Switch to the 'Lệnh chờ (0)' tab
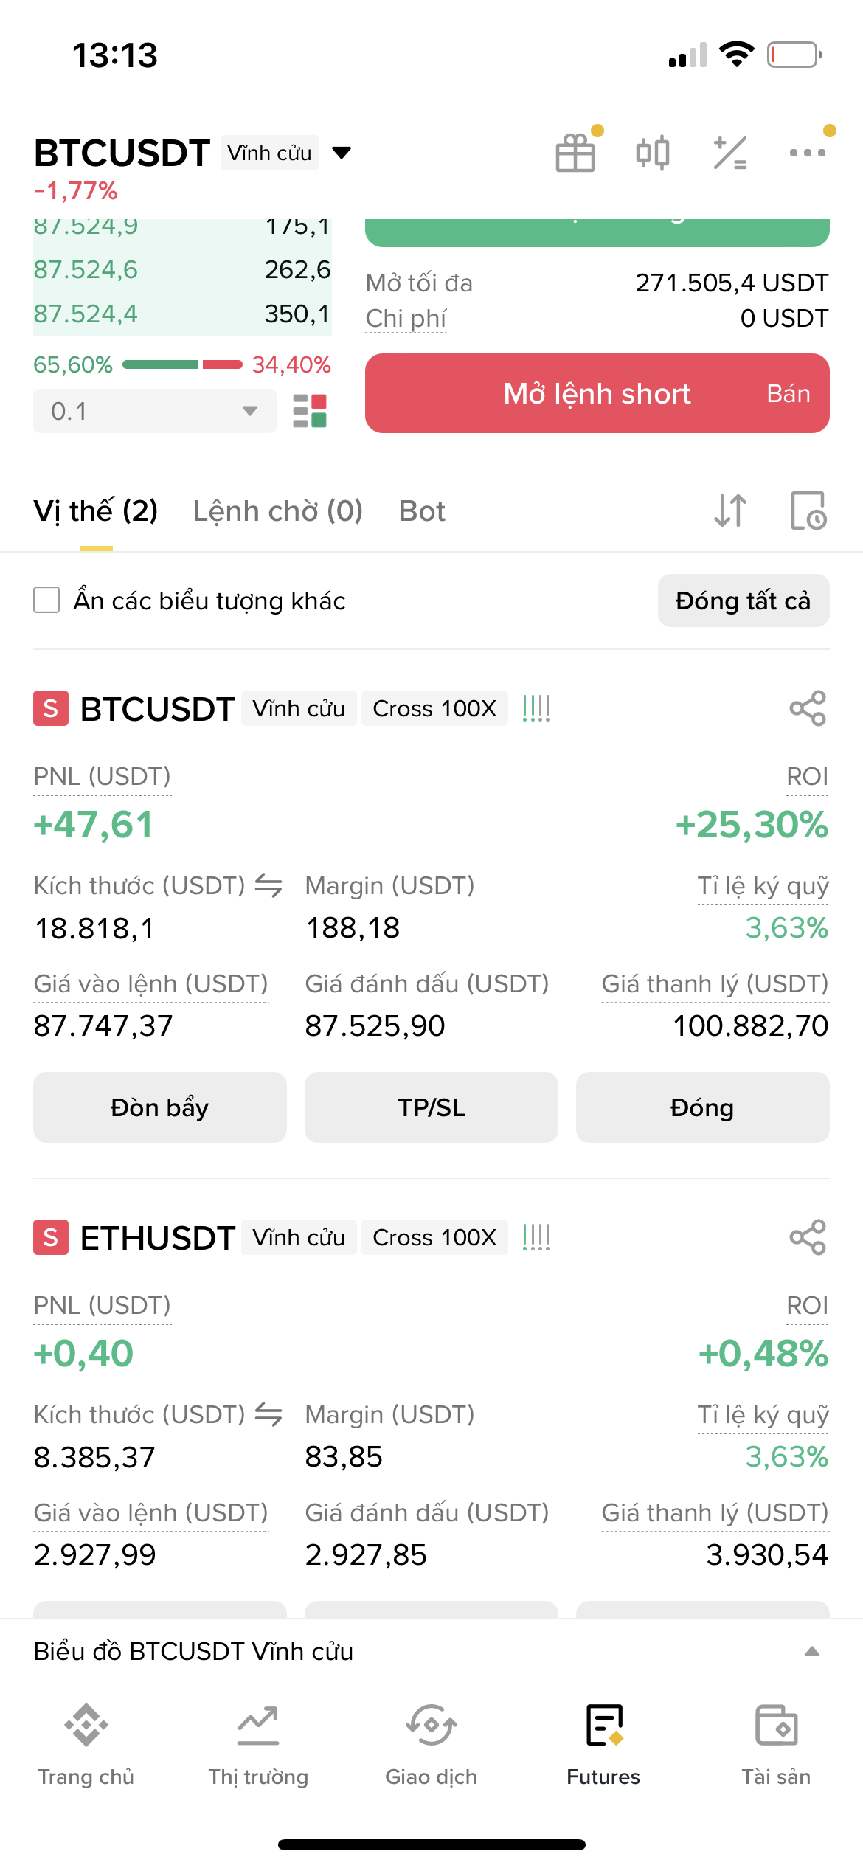The height and width of the screenshot is (1868, 863). [277, 511]
